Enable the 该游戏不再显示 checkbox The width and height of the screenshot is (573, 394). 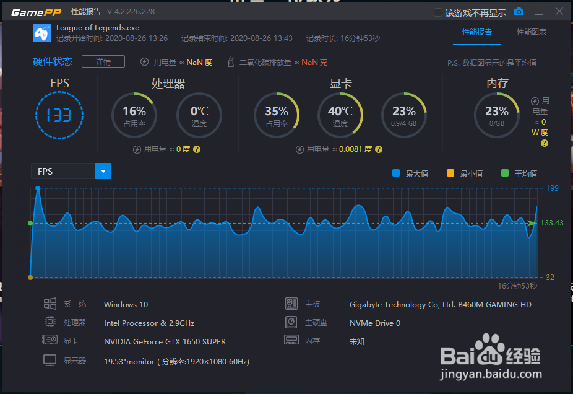click(x=437, y=12)
